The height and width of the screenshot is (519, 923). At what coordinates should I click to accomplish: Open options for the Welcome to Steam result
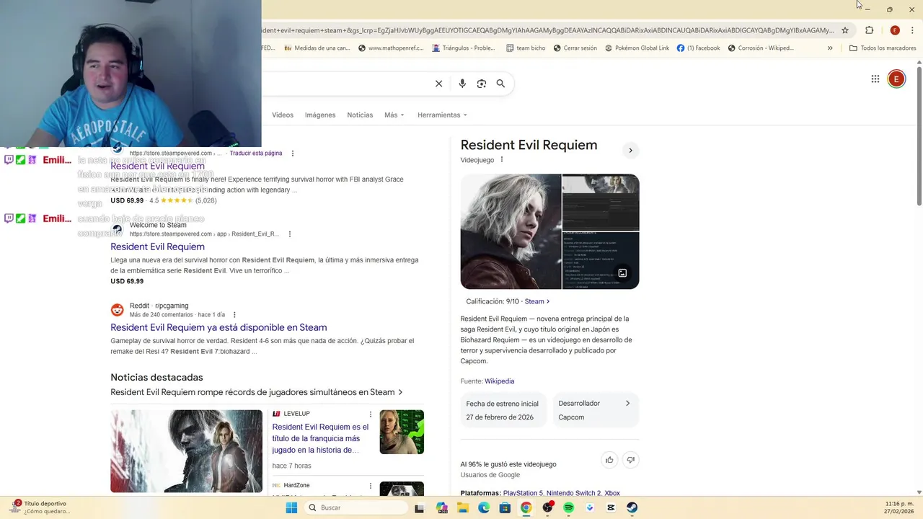[x=290, y=234]
